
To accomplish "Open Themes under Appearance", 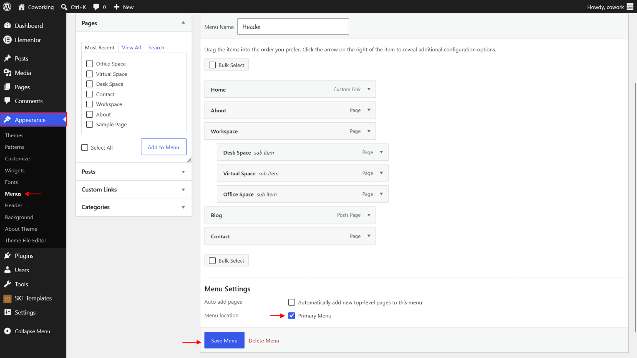I will 14,135.
